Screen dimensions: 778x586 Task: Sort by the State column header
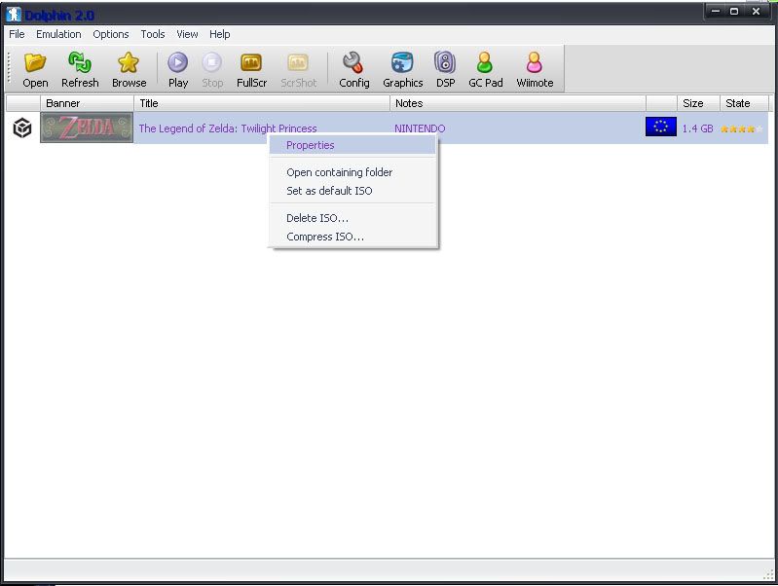coord(744,103)
